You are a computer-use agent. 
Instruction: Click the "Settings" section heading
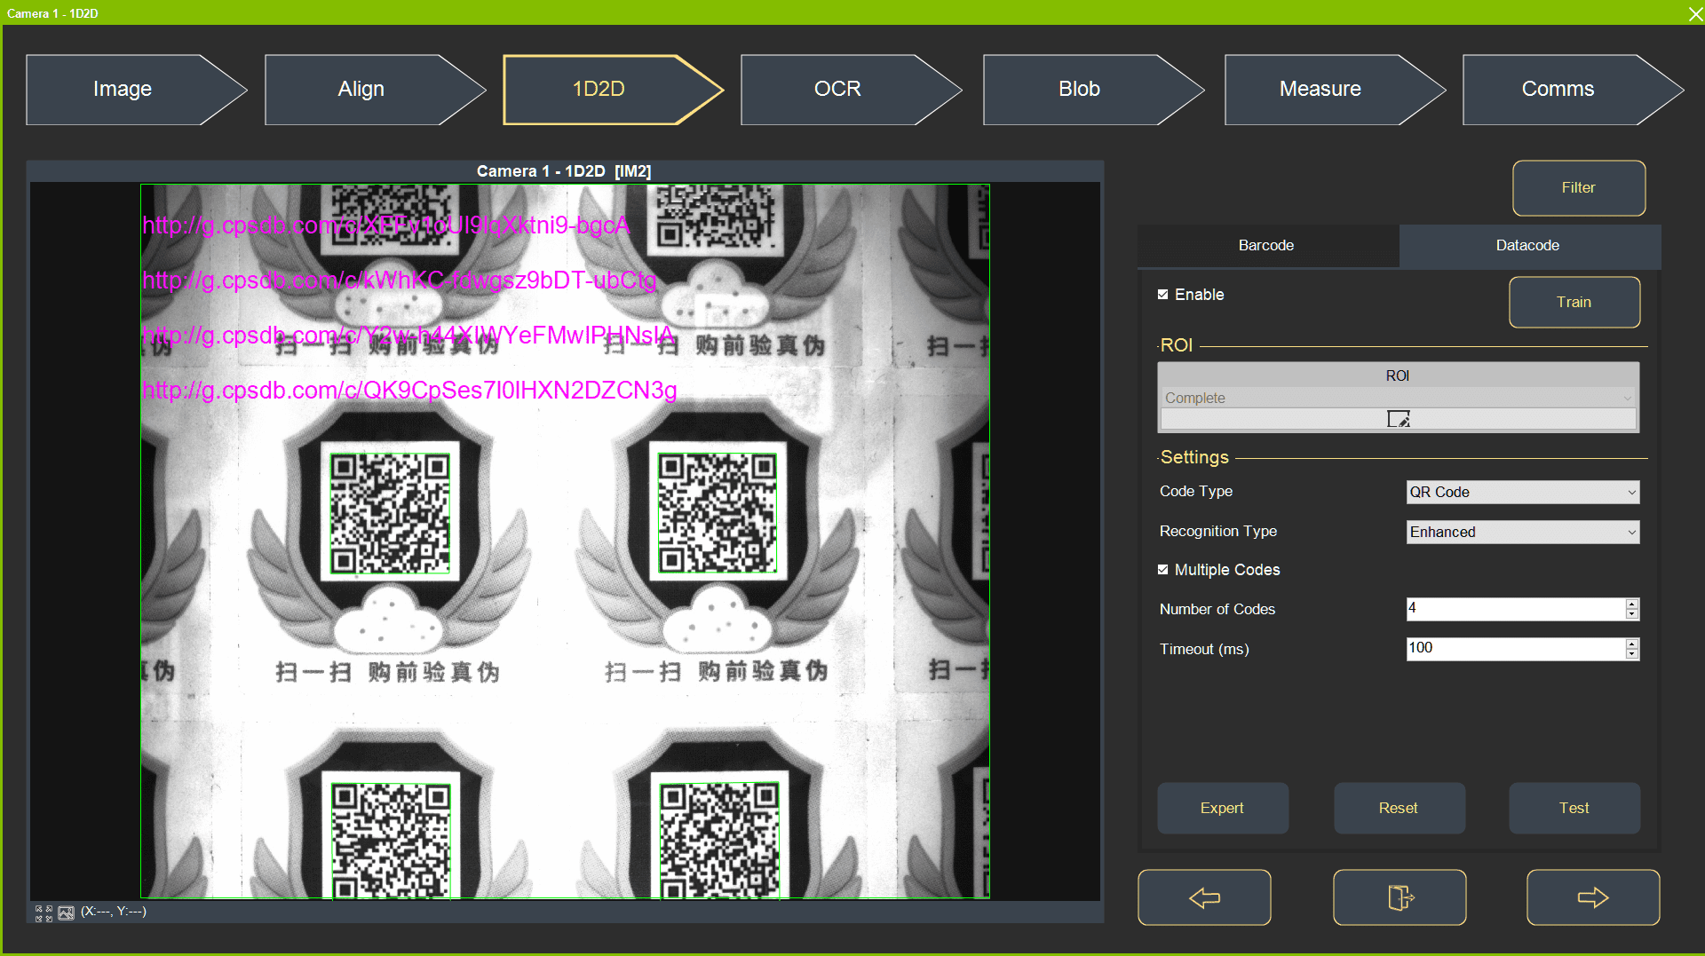pyautogui.click(x=1194, y=458)
